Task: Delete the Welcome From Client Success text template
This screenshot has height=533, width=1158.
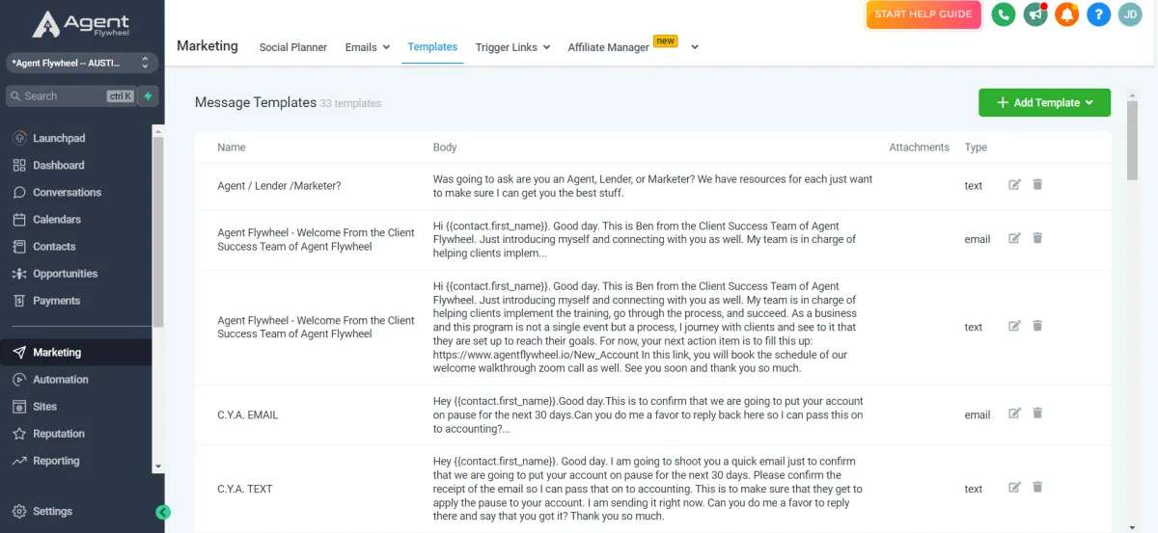Action: click(x=1037, y=326)
